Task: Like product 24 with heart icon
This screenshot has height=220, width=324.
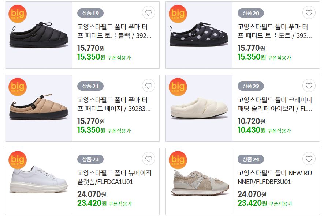Action: tap(309, 159)
